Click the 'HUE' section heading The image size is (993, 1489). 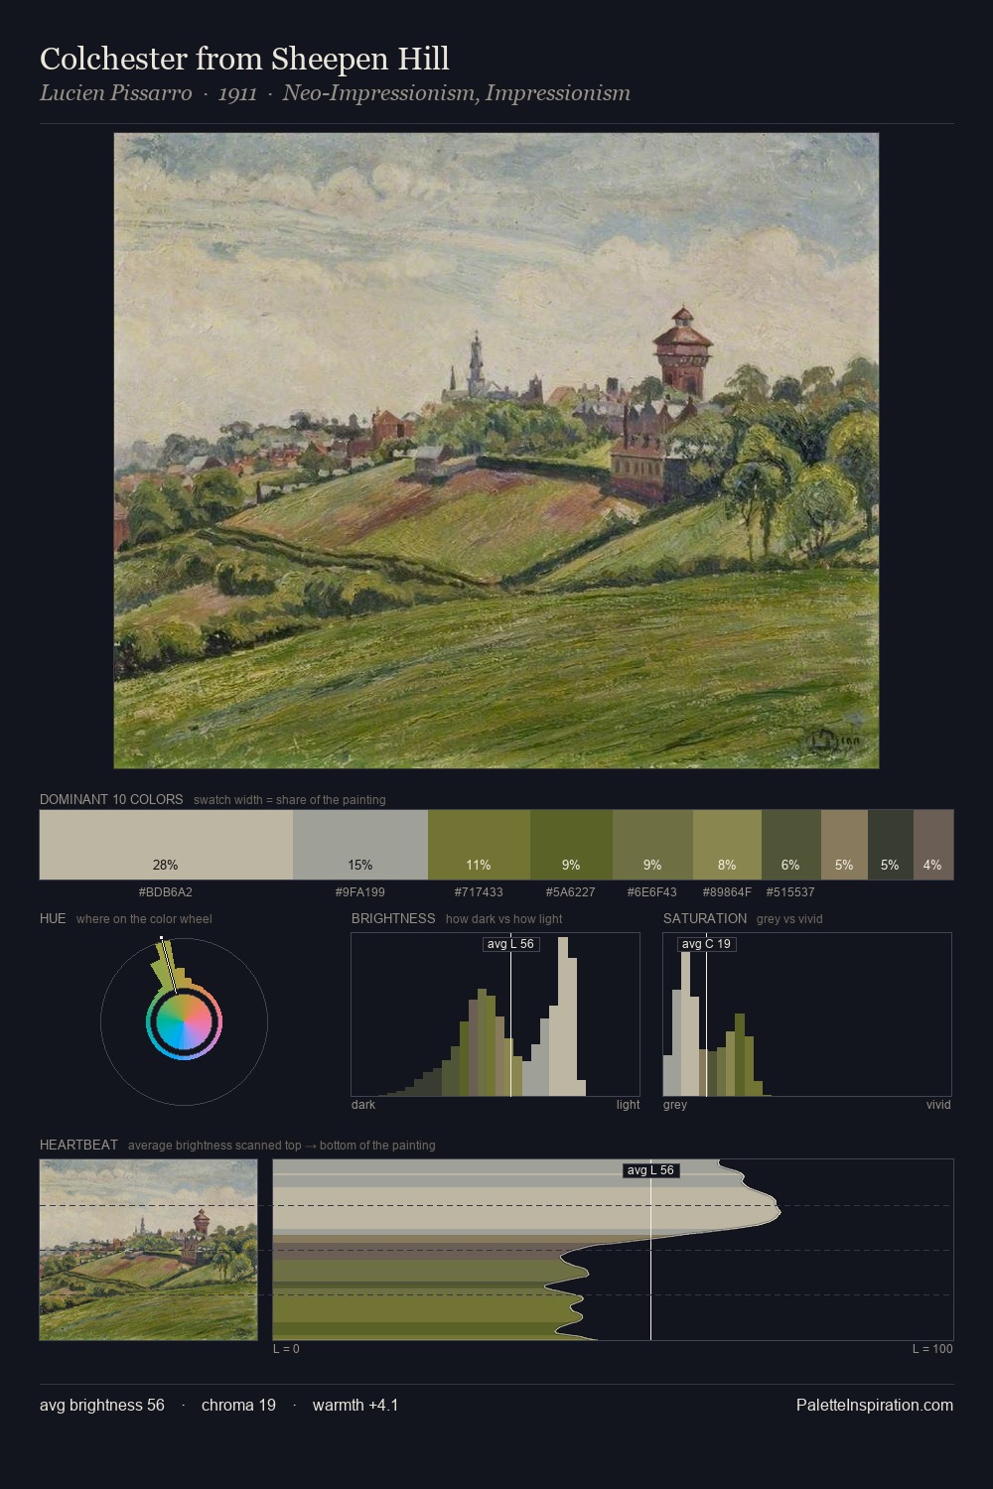(53, 918)
